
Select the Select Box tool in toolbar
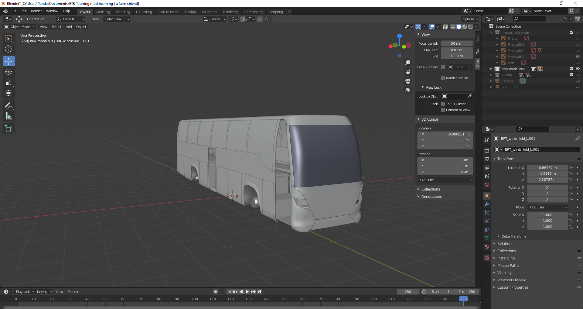tap(9, 39)
